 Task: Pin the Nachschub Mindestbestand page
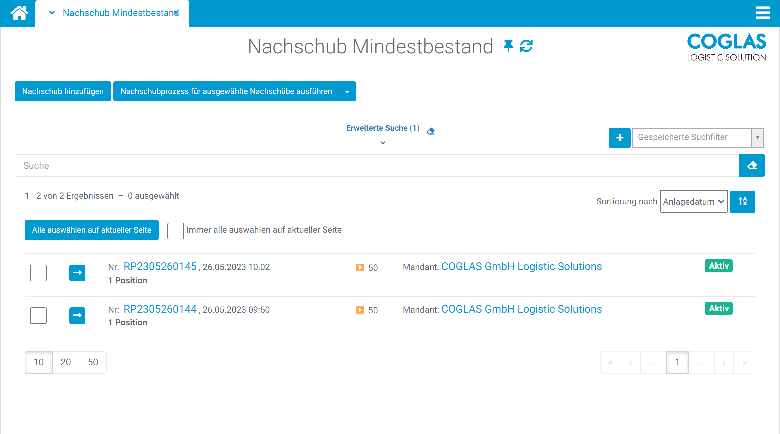[x=508, y=46]
